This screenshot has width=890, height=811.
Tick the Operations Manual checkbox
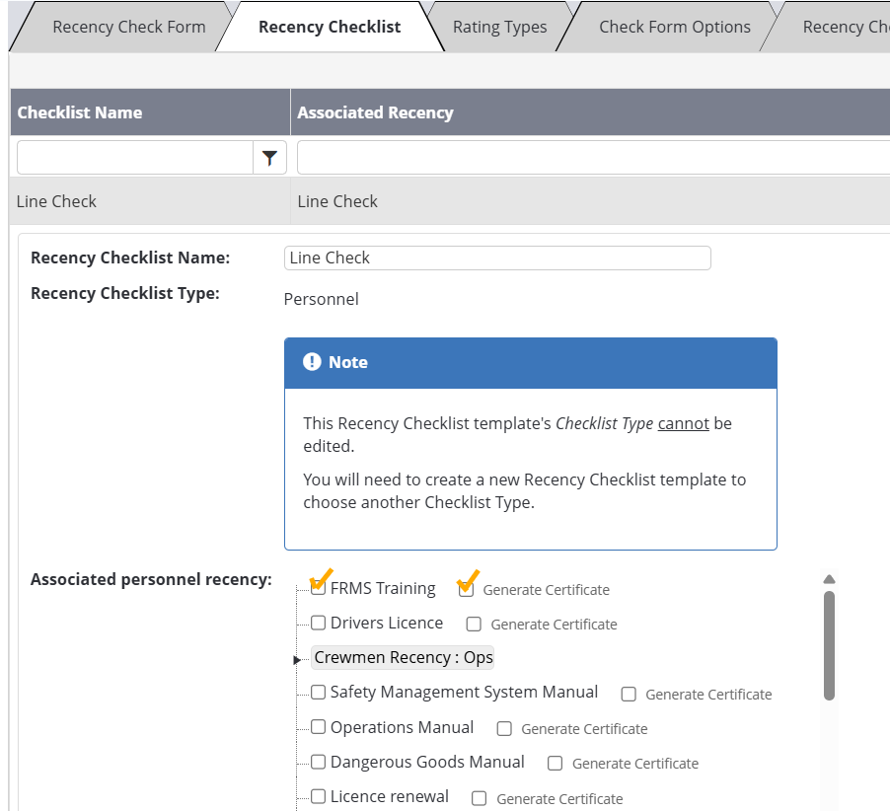pyautogui.click(x=318, y=727)
